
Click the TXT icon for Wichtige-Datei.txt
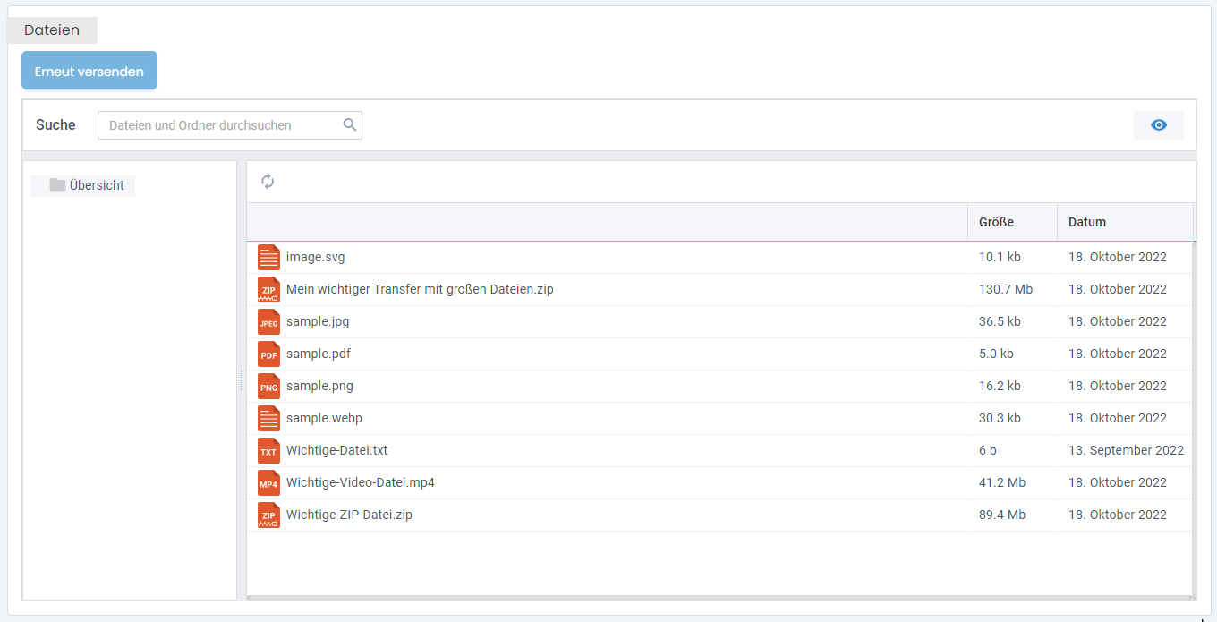(x=268, y=451)
